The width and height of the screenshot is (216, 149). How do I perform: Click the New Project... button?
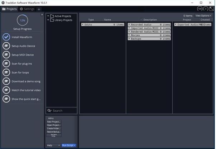(54, 122)
